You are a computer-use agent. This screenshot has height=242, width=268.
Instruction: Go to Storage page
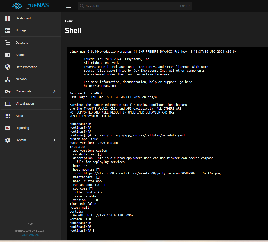pyautogui.click(x=21, y=30)
